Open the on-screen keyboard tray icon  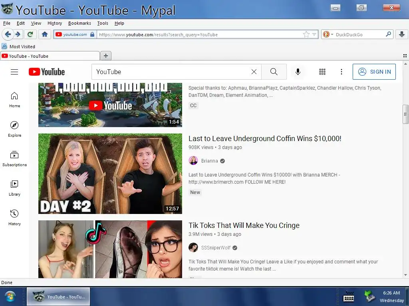point(348,296)
